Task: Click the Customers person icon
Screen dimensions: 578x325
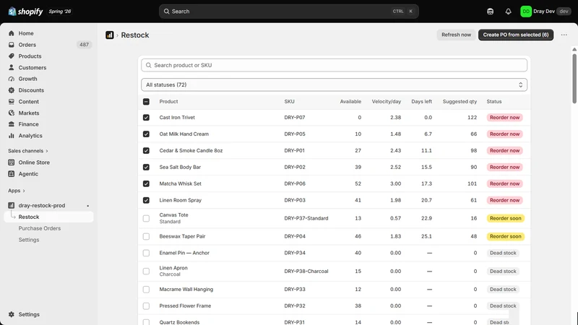Action: pyautogui.click(x=12, y=67)
